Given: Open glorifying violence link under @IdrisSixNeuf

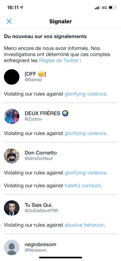Looking at the screenshot, I should [85, 173].
